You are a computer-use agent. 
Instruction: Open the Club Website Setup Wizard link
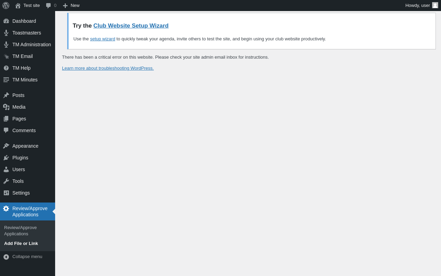click(x=131, y=26)
